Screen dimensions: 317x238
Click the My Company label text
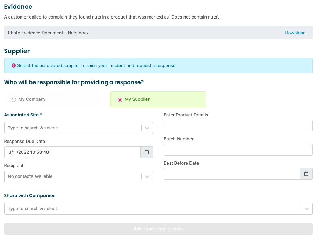coord(32,99)
